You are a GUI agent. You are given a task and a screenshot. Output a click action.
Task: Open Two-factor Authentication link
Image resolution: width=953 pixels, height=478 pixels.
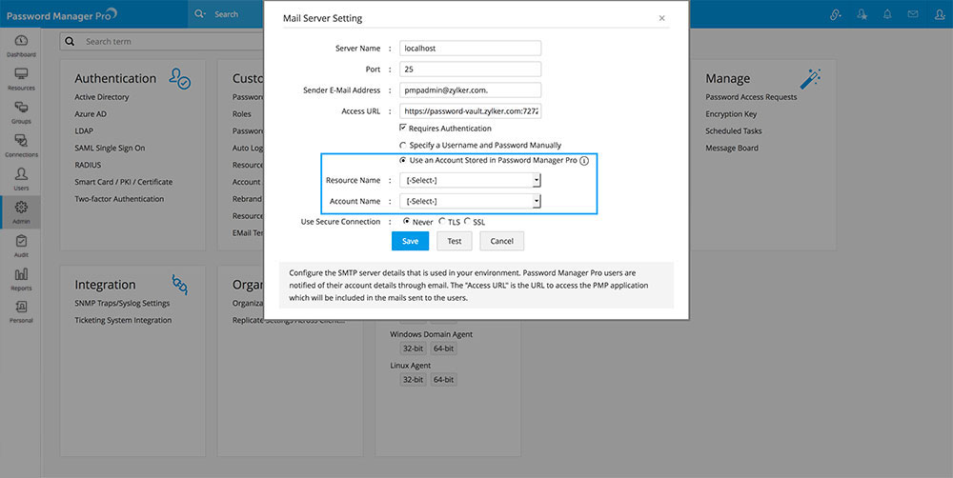coord(119,199)
